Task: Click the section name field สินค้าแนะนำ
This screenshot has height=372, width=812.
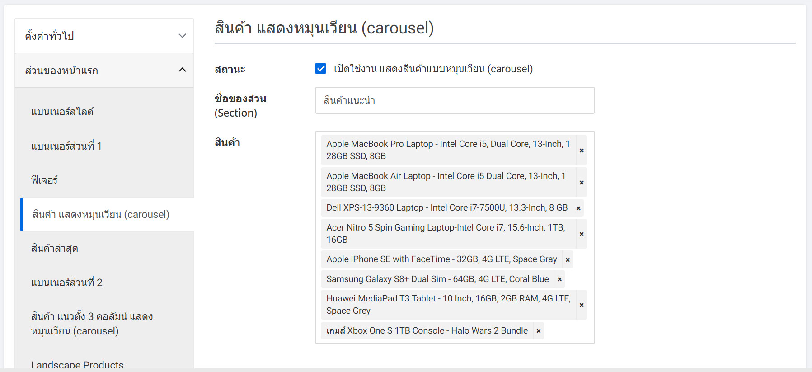Action: pyautogui.click(x=455, y=100)
